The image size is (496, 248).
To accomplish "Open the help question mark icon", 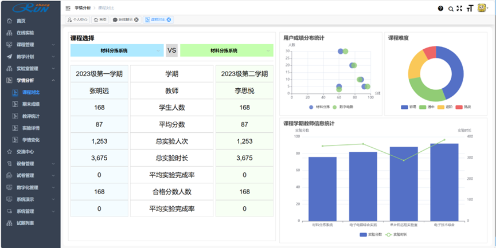I will click(440, 9).
